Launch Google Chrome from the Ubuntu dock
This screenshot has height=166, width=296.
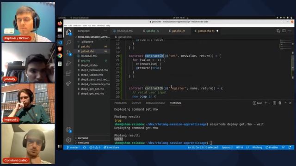pyautogui.click(x=60, y=55)
